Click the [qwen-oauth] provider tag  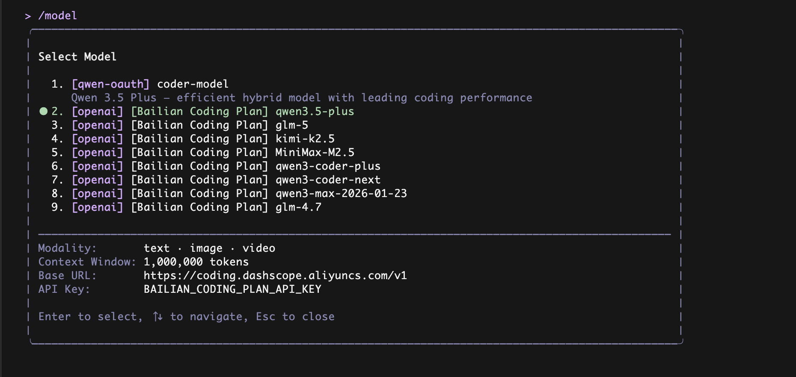coord(110,84)
